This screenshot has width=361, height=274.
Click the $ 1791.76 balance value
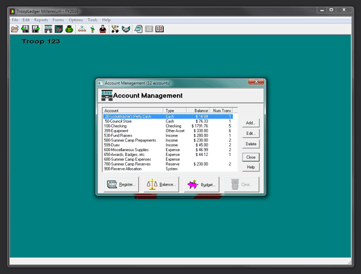point(200,126)
